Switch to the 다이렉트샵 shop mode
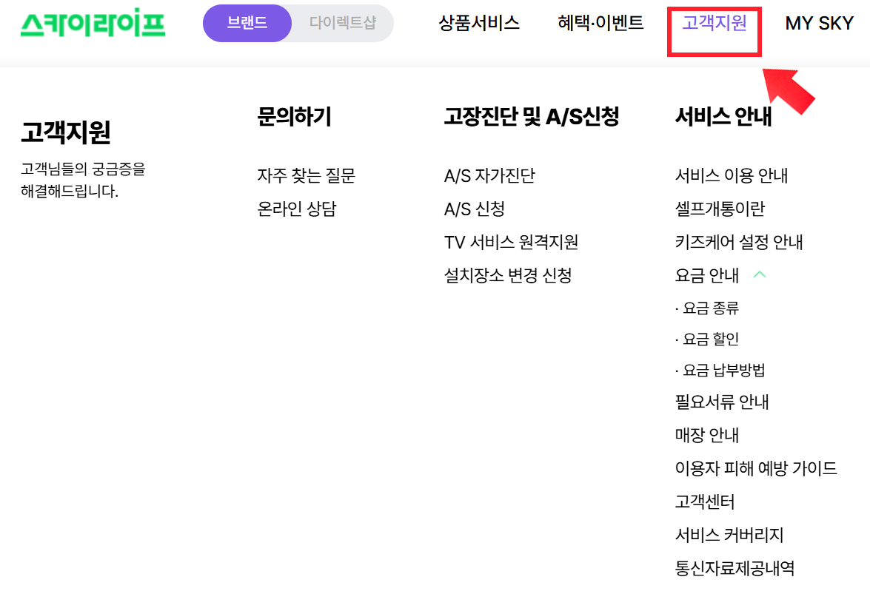Screen dimensions: 870x591 [x=343, y=24]
